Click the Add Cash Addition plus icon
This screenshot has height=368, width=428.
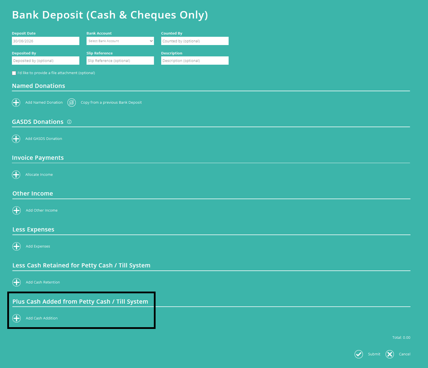pyautogui.click(x=17, y=318)
